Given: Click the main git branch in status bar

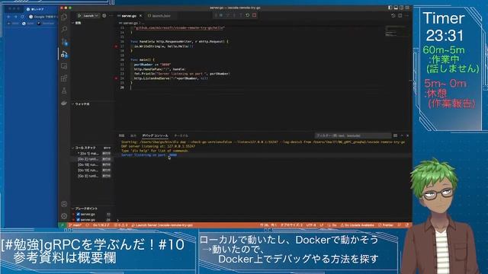Looking at the screenshot, I should (75, 225).
